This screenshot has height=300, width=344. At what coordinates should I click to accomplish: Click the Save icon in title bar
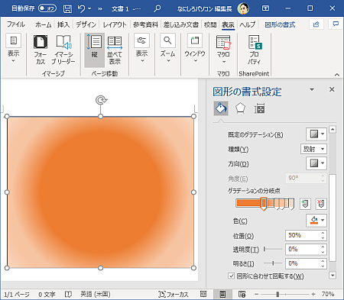[67, 9]
